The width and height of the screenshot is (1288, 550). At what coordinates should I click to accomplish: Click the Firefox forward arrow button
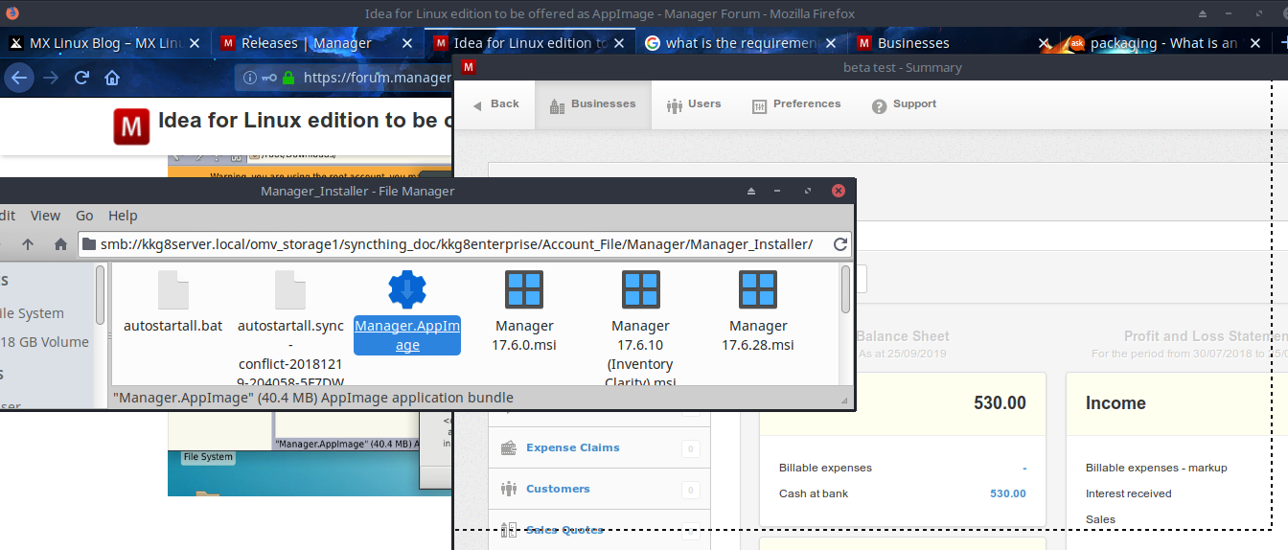(50, 78)
